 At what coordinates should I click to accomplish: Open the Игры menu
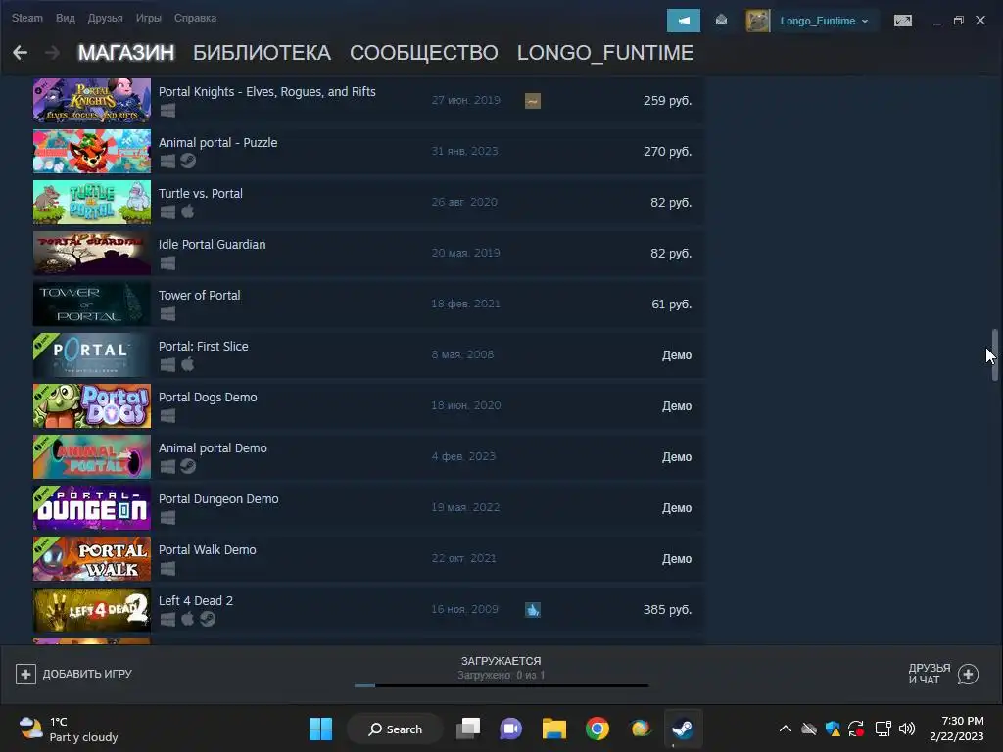(149, 18)
